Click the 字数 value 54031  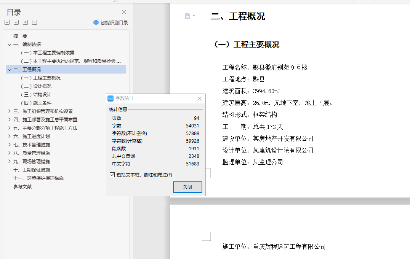[192, 126]
